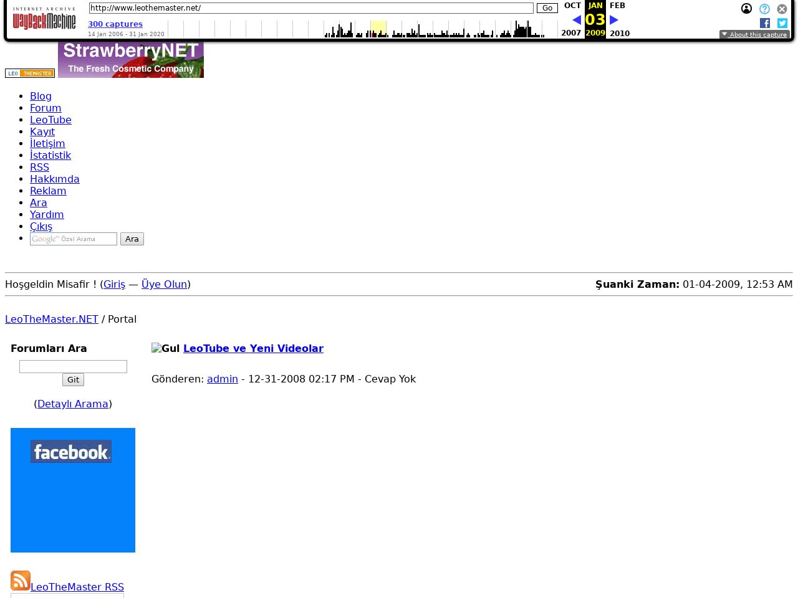The height and width of the screenshot is (598, 798).
Task: Click the Wayback Machine logo
Action: point(44,20)
